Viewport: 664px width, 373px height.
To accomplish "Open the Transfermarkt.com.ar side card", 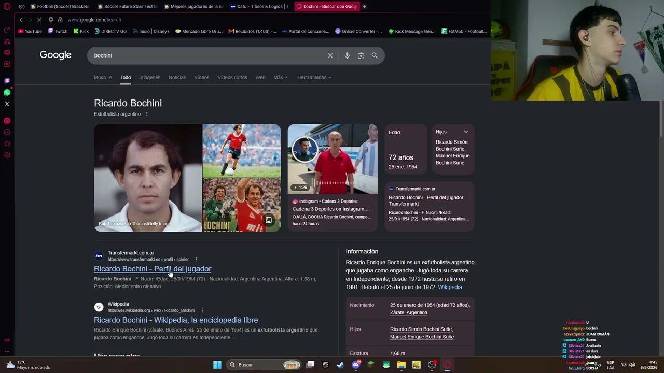I will [x=429, y=206].
